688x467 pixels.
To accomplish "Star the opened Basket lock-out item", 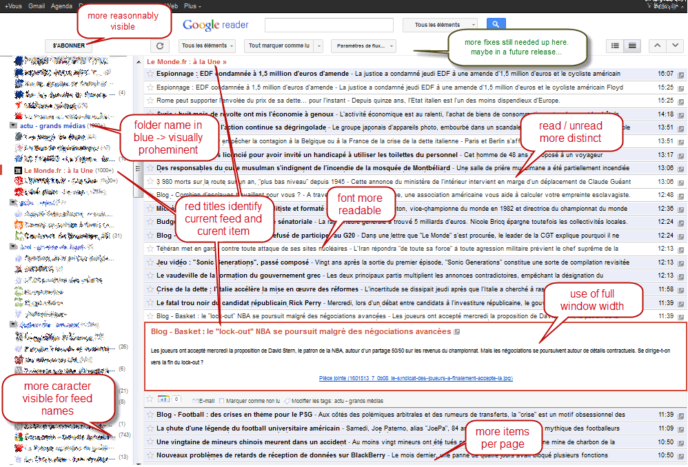I will (x=150, y=399).
